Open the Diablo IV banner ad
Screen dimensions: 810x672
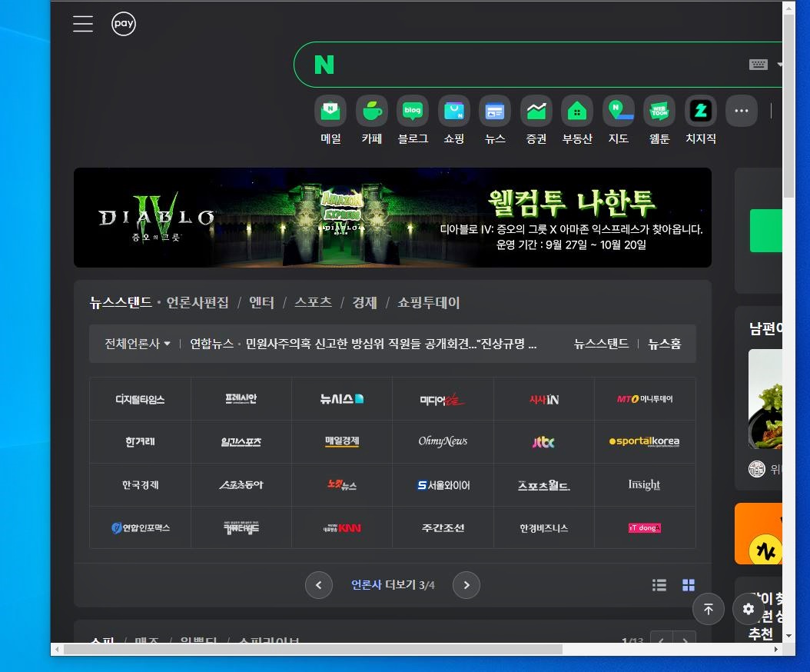click(x=393, y=218)
